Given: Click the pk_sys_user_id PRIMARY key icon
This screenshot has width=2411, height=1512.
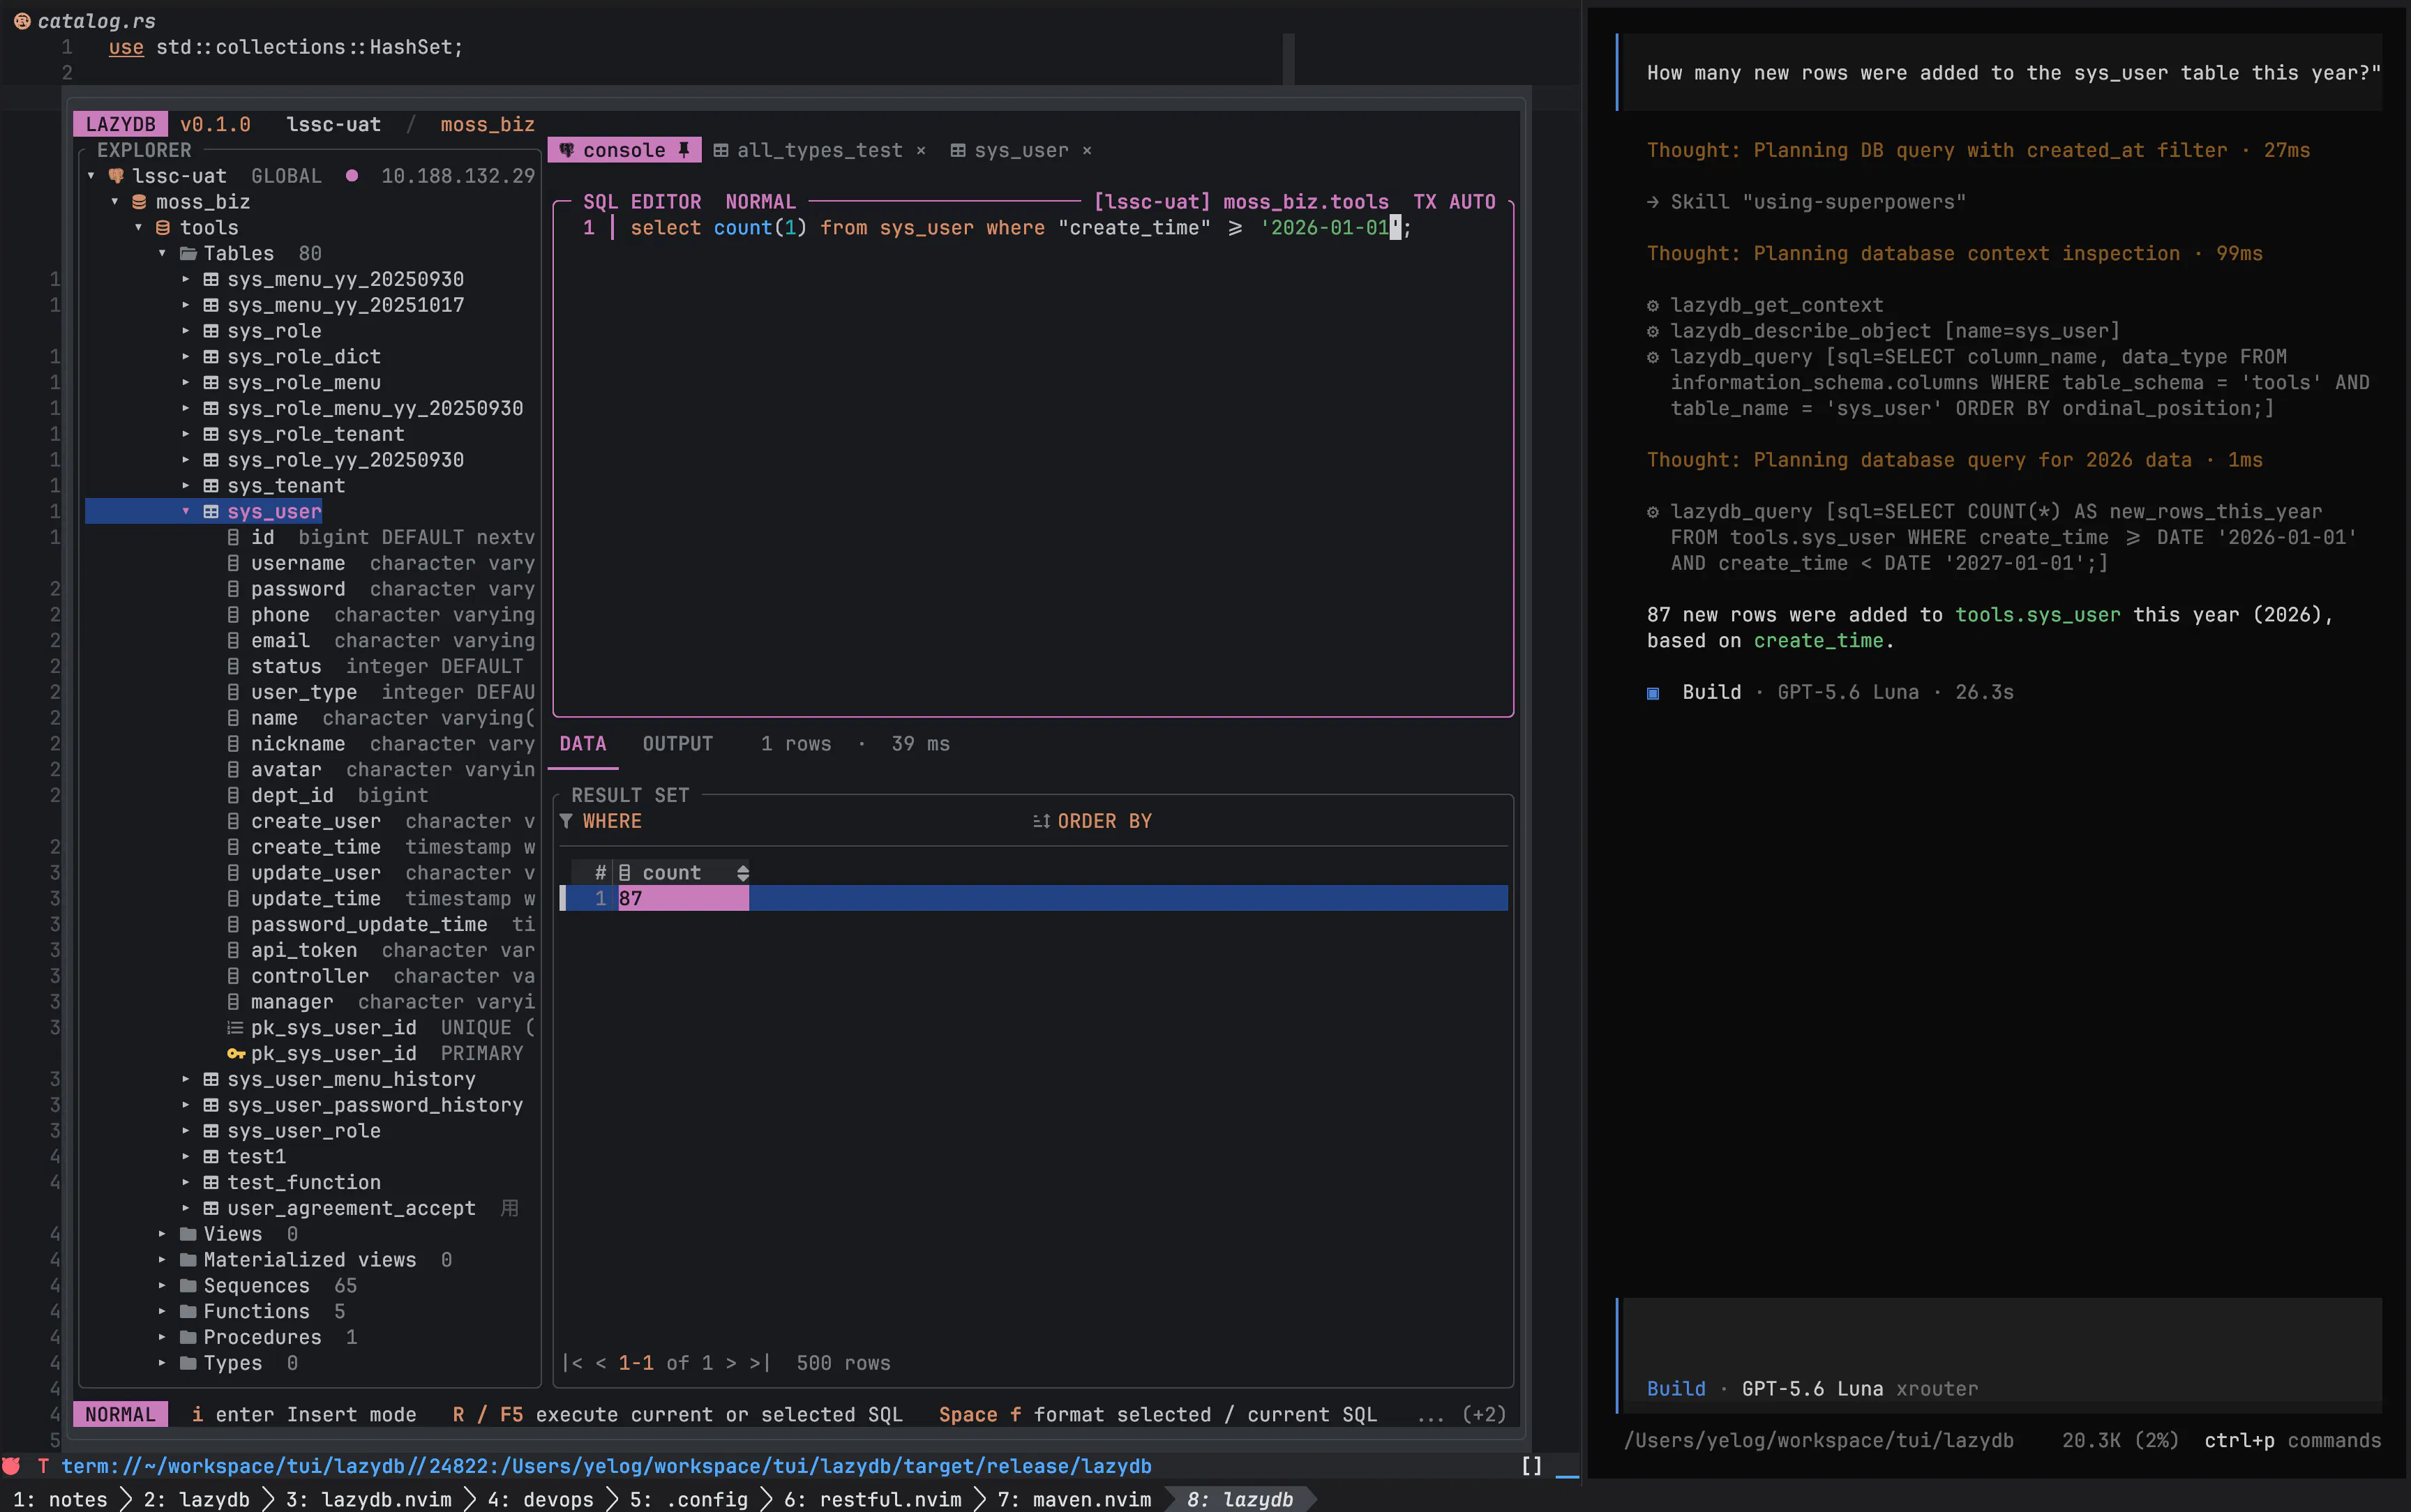Looking at the screenshot, I should 236,1054.
